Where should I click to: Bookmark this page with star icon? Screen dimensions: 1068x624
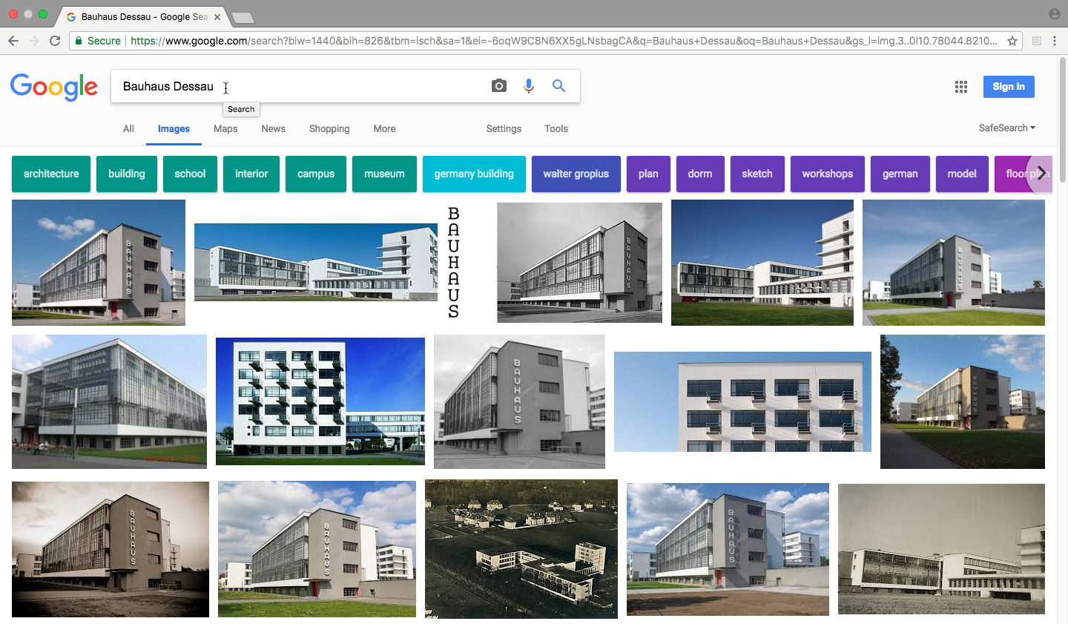click(x=1012, y=41)
